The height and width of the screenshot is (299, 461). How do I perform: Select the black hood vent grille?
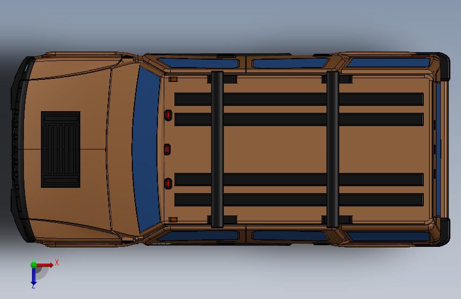(x=61, y=149)
